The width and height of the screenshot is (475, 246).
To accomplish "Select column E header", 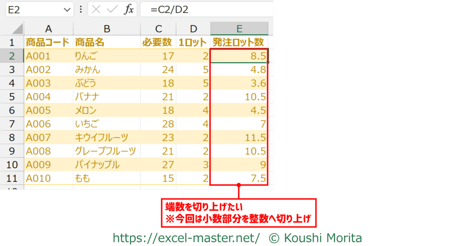I will click(239, 28).
